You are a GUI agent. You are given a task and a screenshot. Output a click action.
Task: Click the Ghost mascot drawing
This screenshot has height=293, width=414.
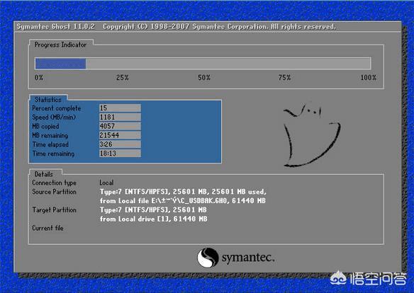coord(312,135)
